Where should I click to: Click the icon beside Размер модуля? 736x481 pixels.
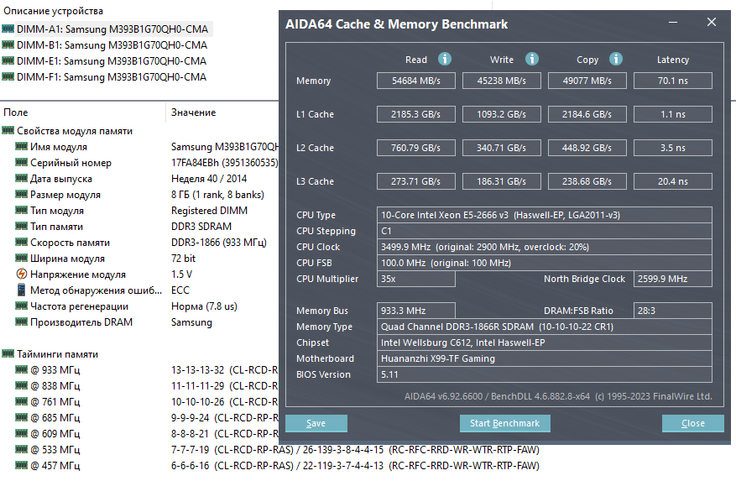click(22, 195)
